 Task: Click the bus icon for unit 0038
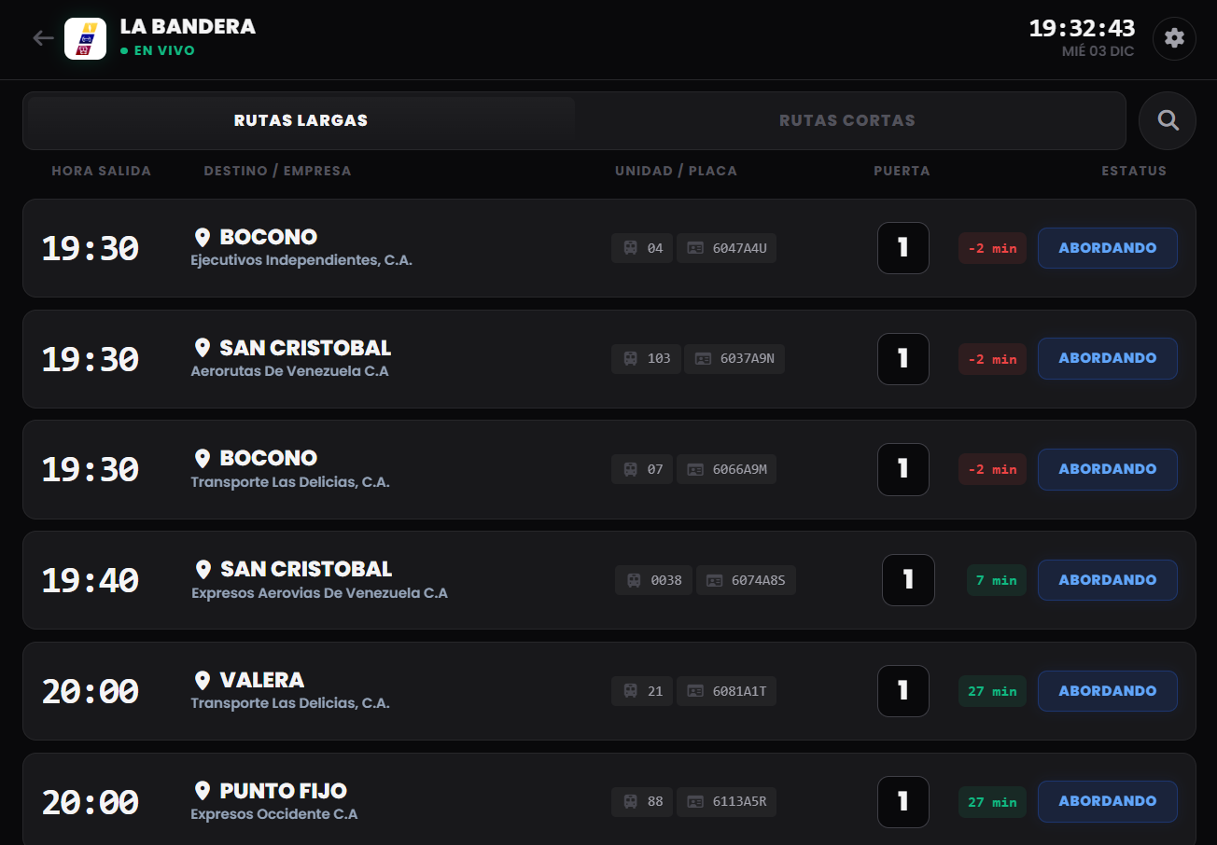[x=635, y=580]
